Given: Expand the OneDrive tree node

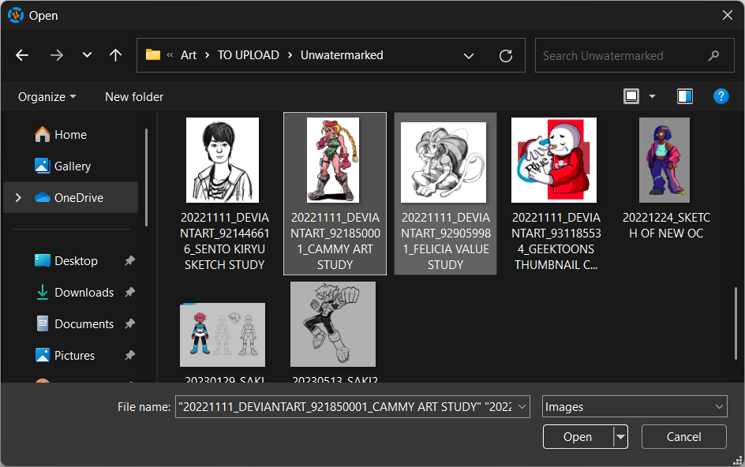Looking at the screenshot, I should pyautogui.click(x=18, y=198).
